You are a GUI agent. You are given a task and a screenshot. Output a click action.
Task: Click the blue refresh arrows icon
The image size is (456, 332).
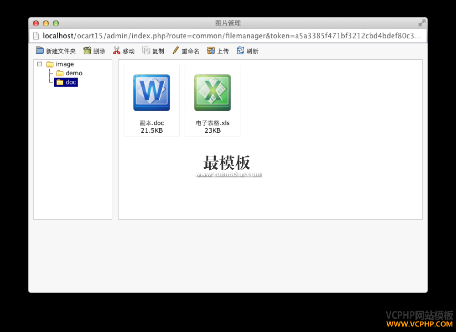tap(240, 51)
